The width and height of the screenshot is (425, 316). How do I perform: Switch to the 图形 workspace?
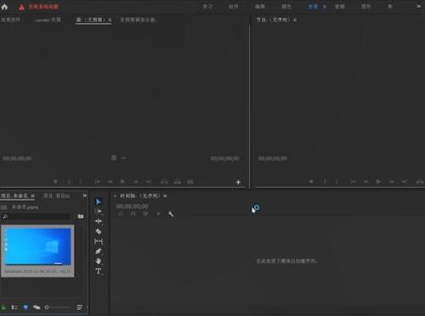coord(366,7)
